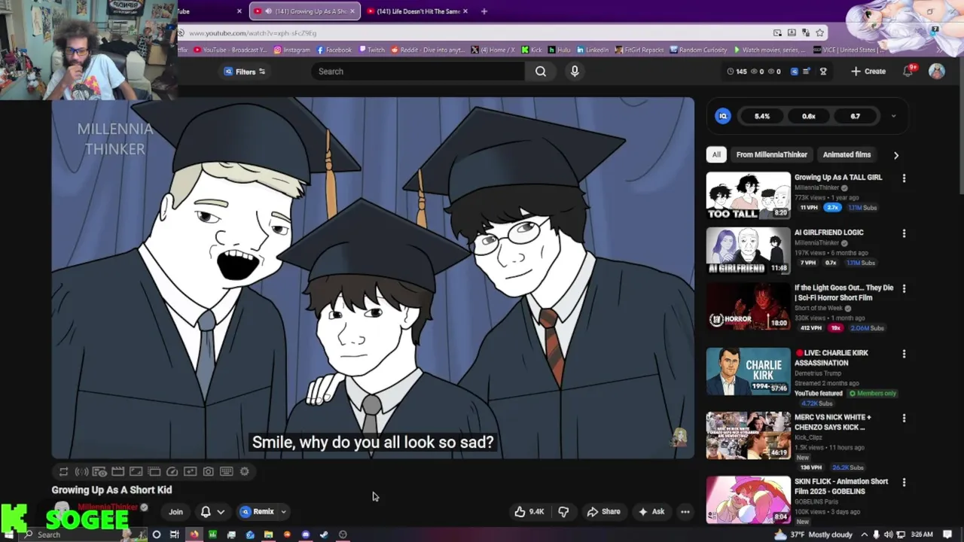
Task: Switch to Life Doesn't Hit The Same tab
Action: [416, 11]
